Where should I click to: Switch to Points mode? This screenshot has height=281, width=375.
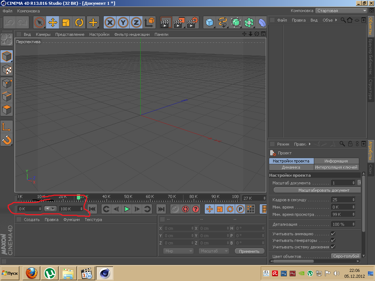[x=7, y=83]
